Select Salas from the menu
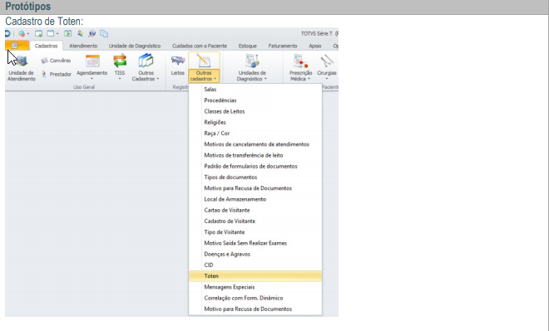This screenshot has height=331, width=549. click(x=255, y=90)
